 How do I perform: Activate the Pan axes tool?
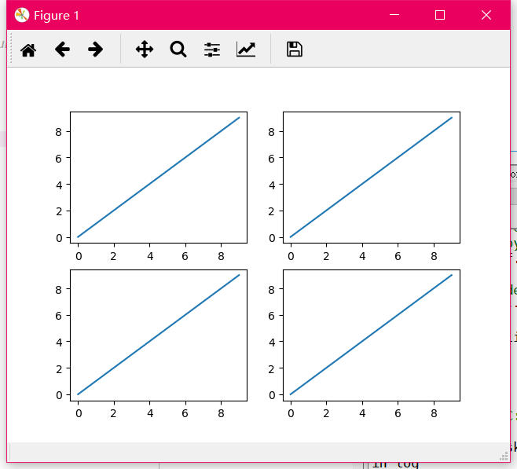[x=145, y=49]
